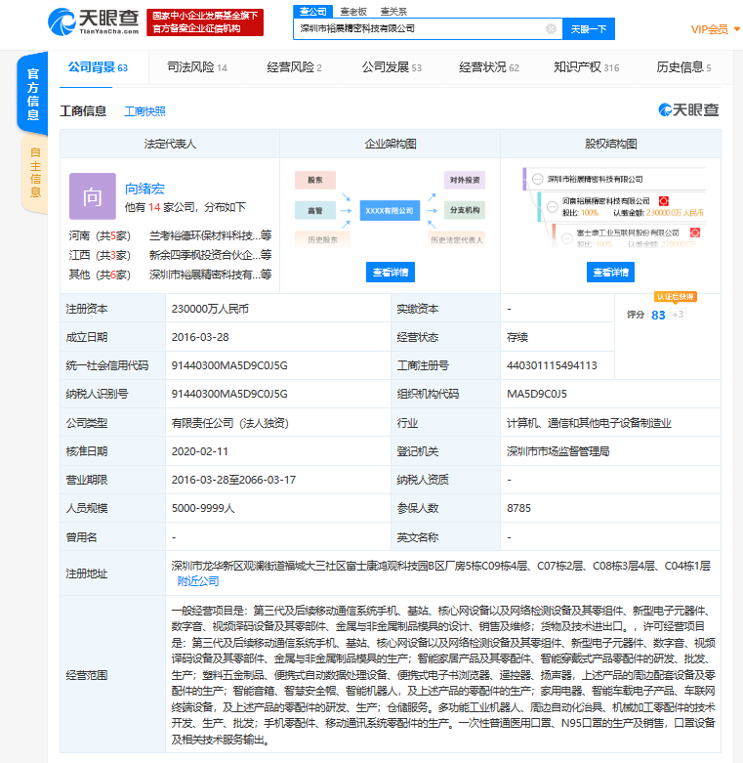Open the 经营风险 tab
This screenshot has width=743, height=763.
tap(294, 67)
